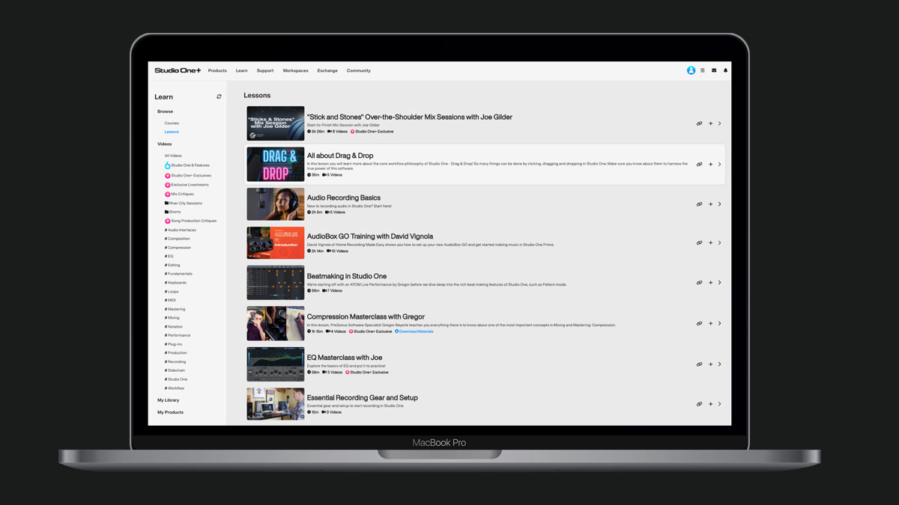Image resolution: width=899 pixels, height=505 pixels.
Task: Copy link for Essential Recording Gear and Setup
Action: (699, 404)
